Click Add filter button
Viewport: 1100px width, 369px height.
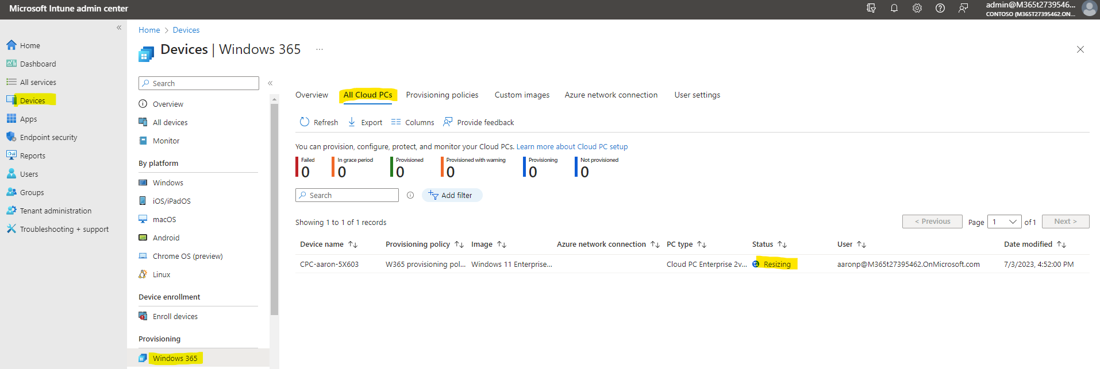[452, 195]
